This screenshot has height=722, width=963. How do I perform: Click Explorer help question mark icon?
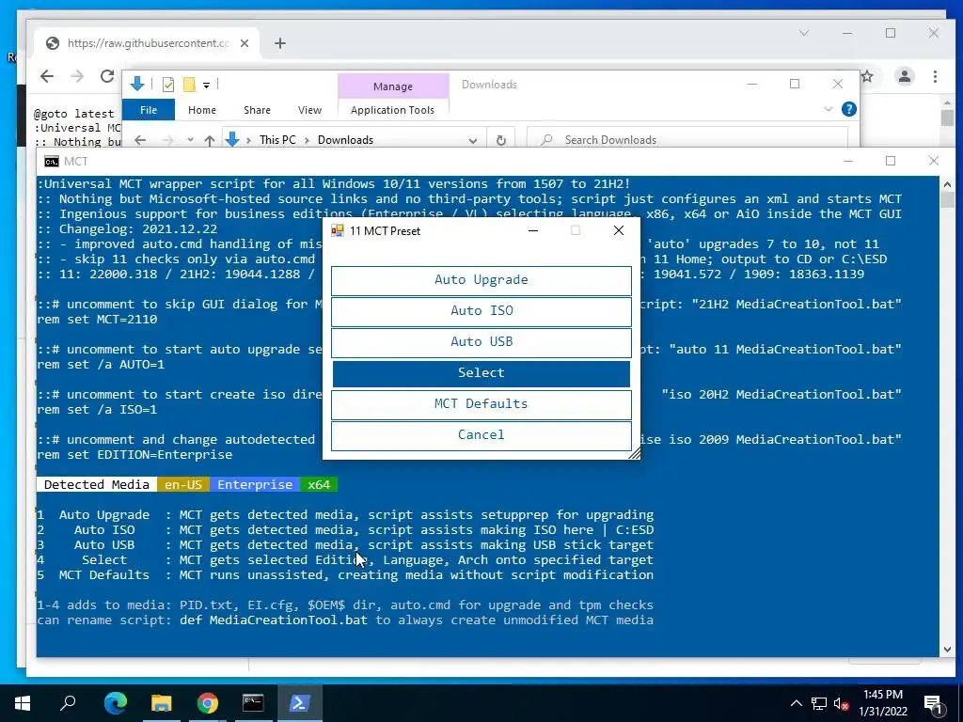pos(849,109)
